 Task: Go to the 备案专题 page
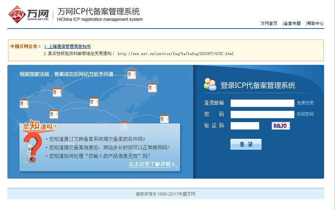point(292,24)
